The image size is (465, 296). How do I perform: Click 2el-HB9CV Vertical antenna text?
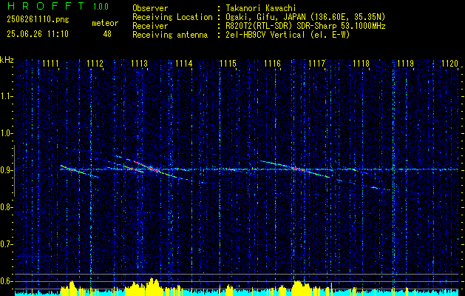[287, 35]
